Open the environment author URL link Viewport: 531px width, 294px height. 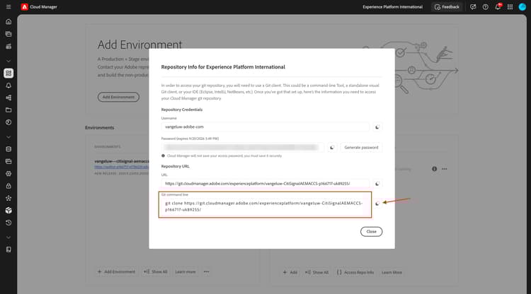122,167
